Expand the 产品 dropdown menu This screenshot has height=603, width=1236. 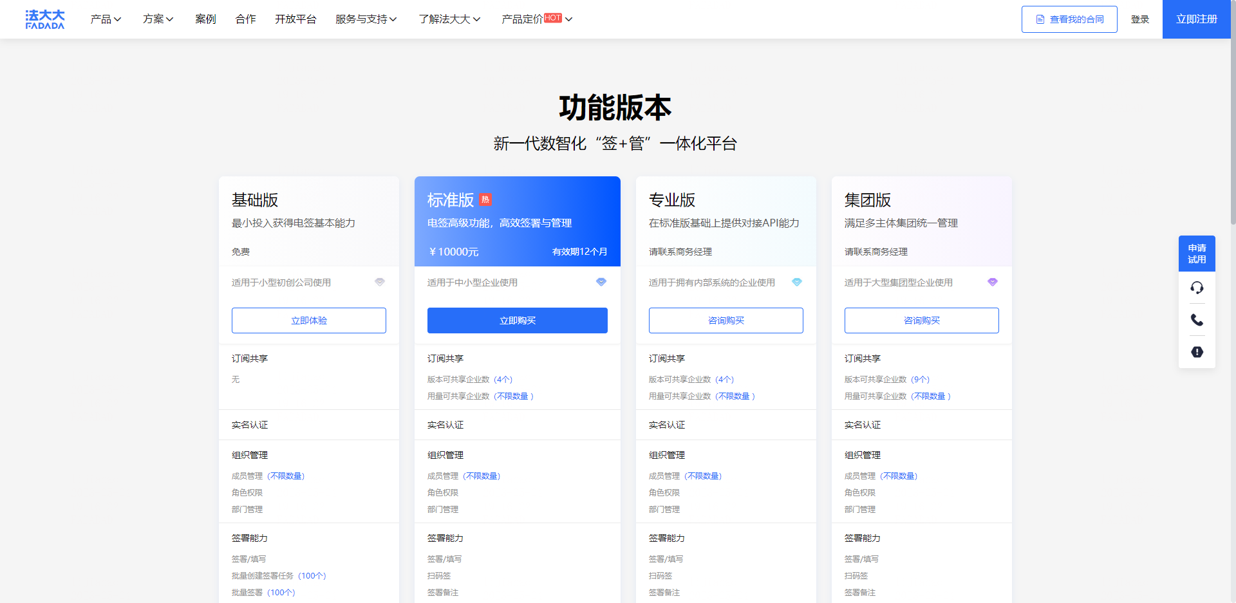[x=106, y=19]
